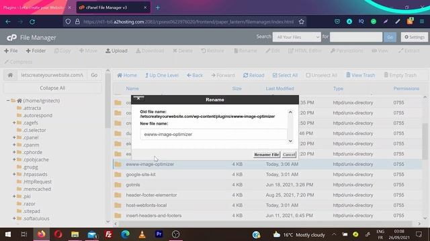
Task: Focus the search text field
Action: pos(356,37)
